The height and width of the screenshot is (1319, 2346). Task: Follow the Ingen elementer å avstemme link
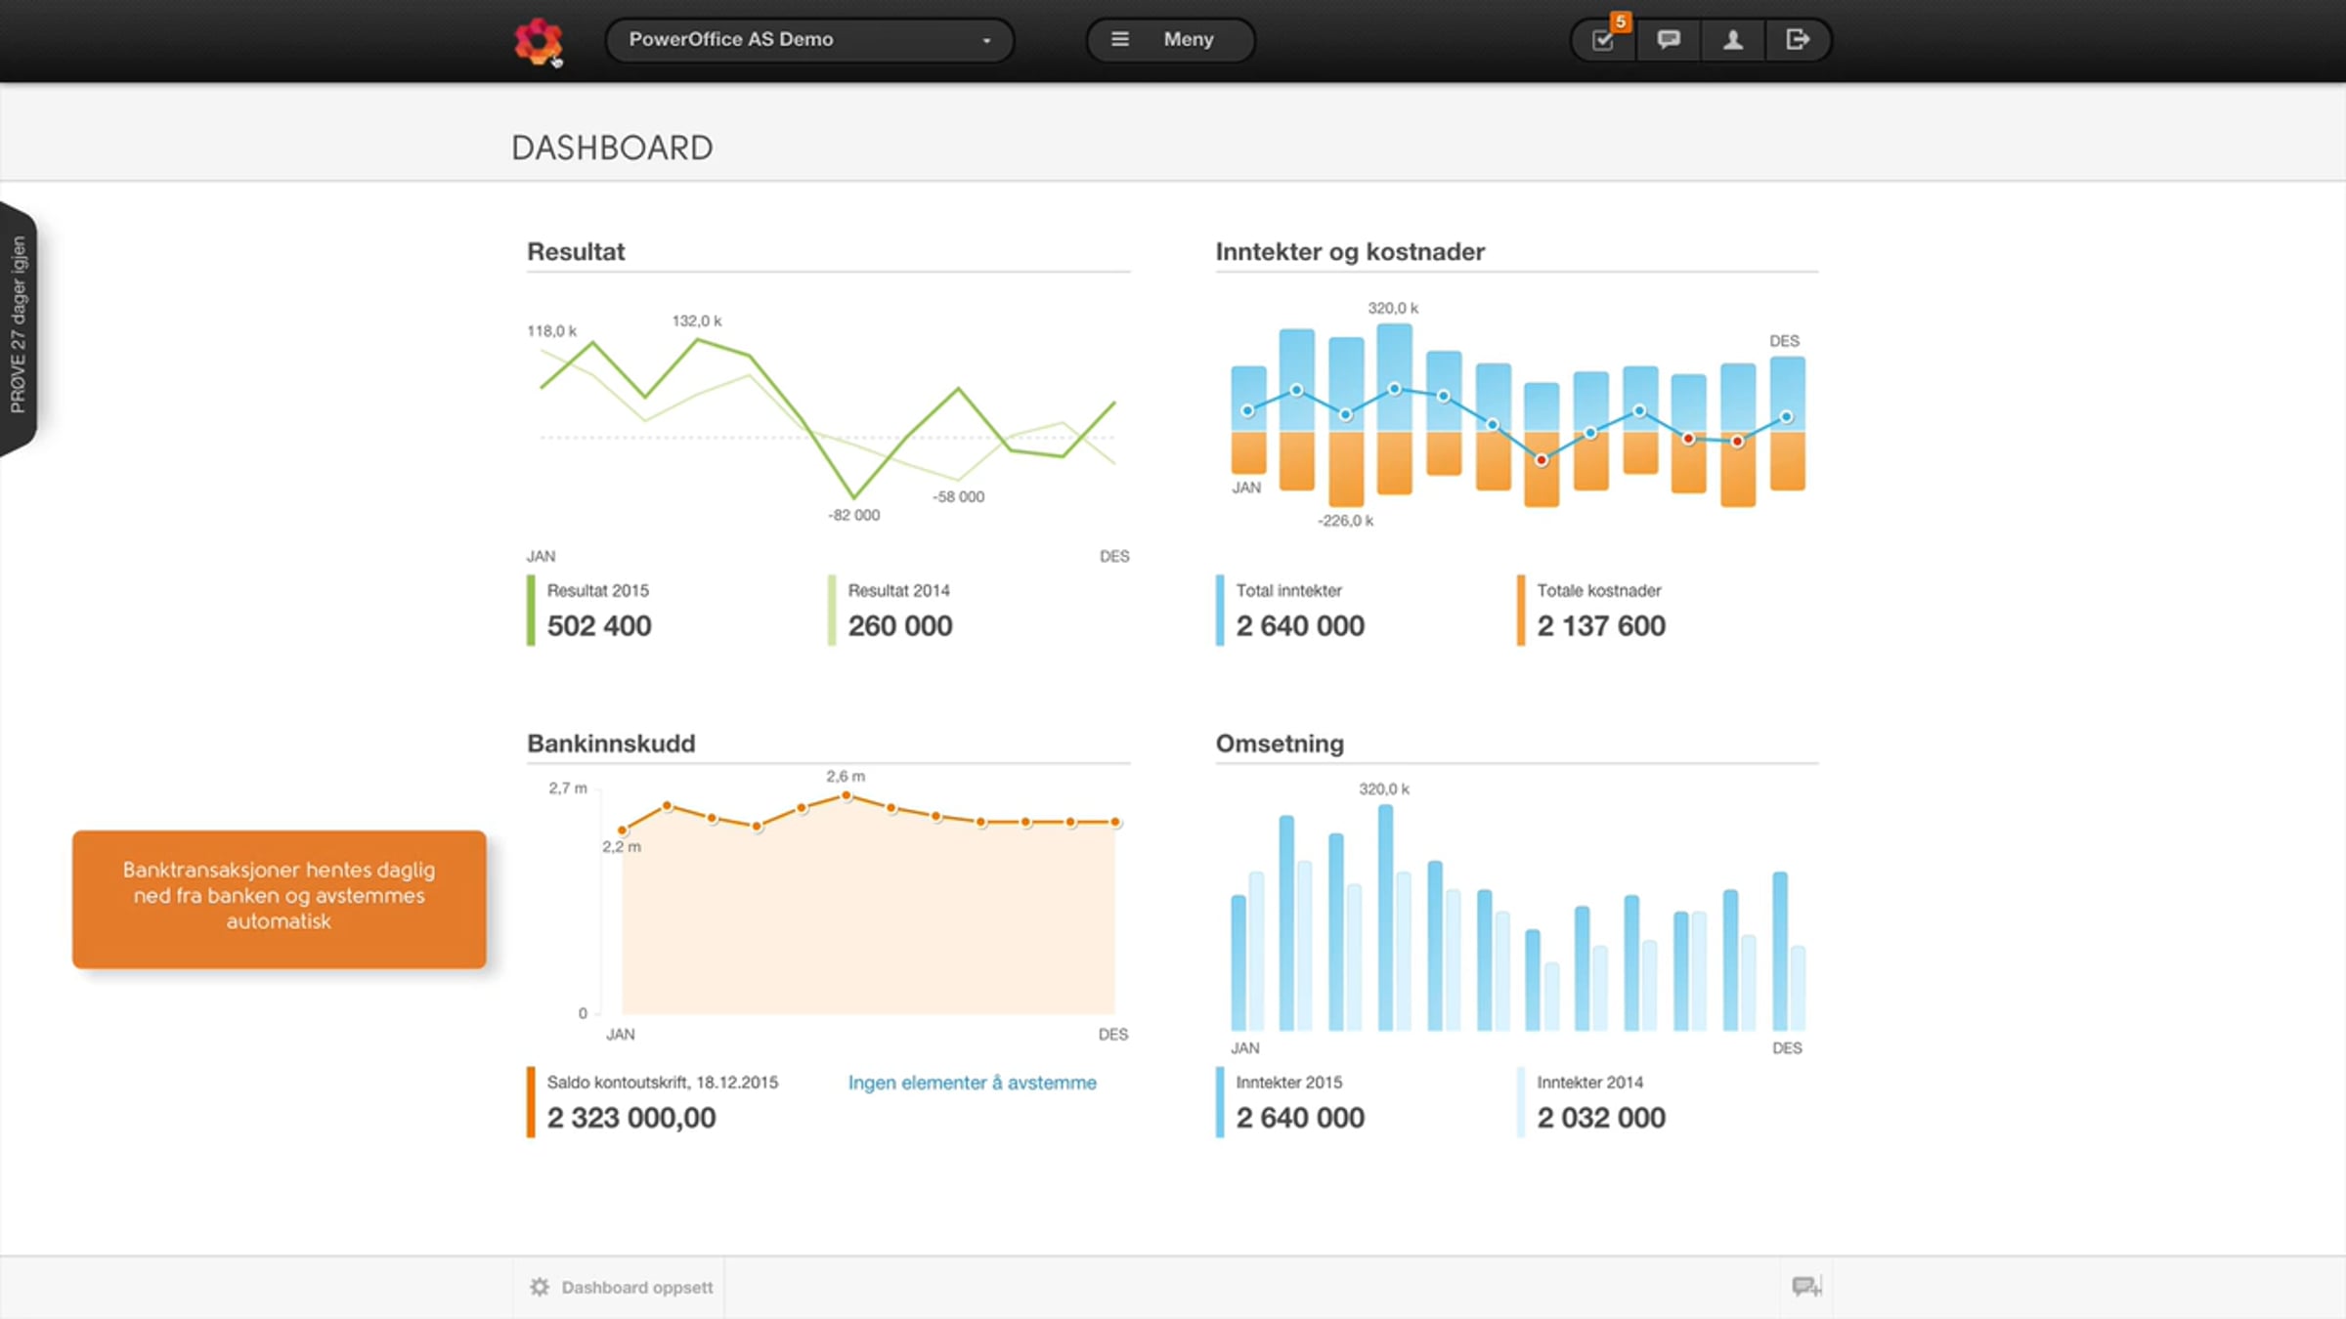pyautogui.click(x=972, y=1083)
